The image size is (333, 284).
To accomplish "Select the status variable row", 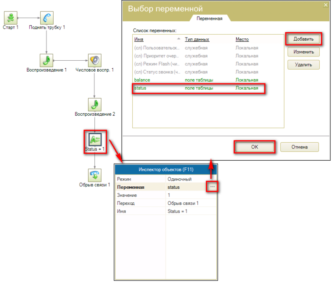I will point(199,88).
